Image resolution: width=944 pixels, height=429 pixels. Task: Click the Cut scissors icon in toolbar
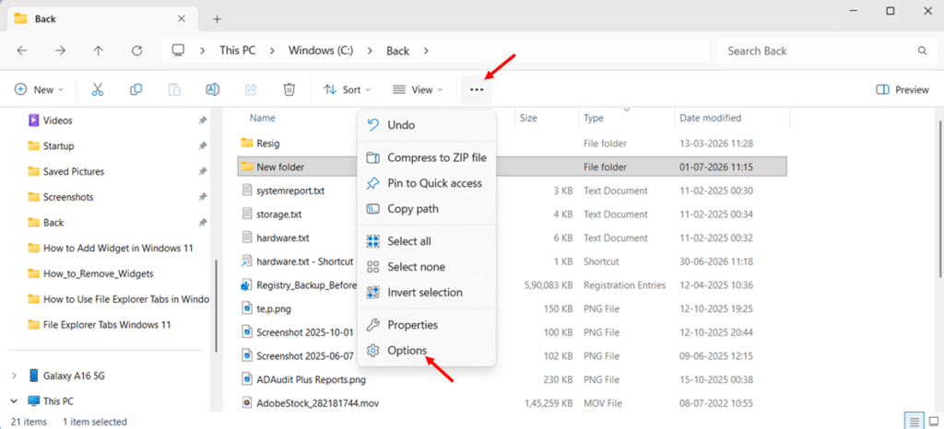(x=98, y=89)
